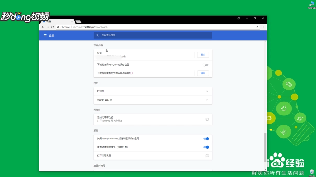Screen dimensions: 316x177
Task: Click the settings page vertical scrollbar
Action: (x=265, y=148)
